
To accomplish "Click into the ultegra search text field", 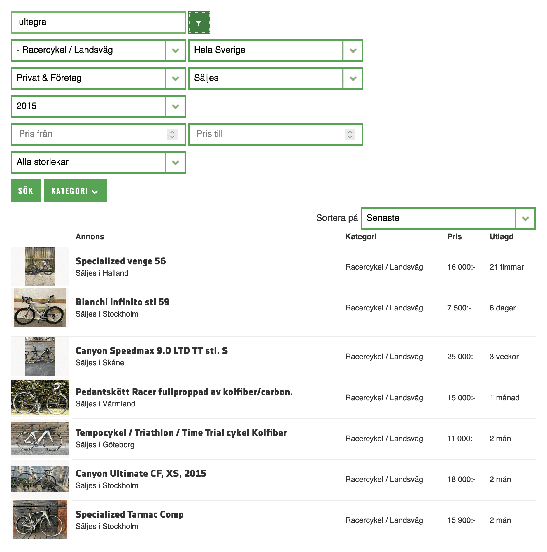I will (x=98, y=22).
